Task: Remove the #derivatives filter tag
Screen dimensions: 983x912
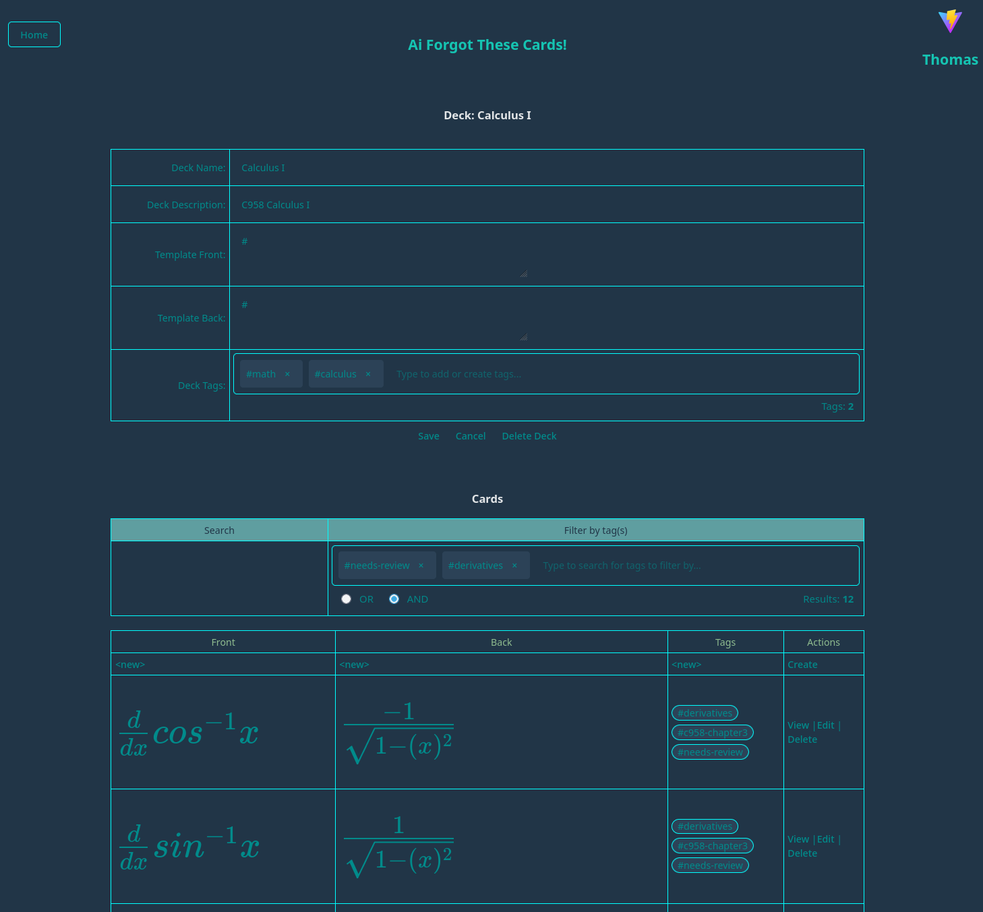Action: (x=514, y=566)
